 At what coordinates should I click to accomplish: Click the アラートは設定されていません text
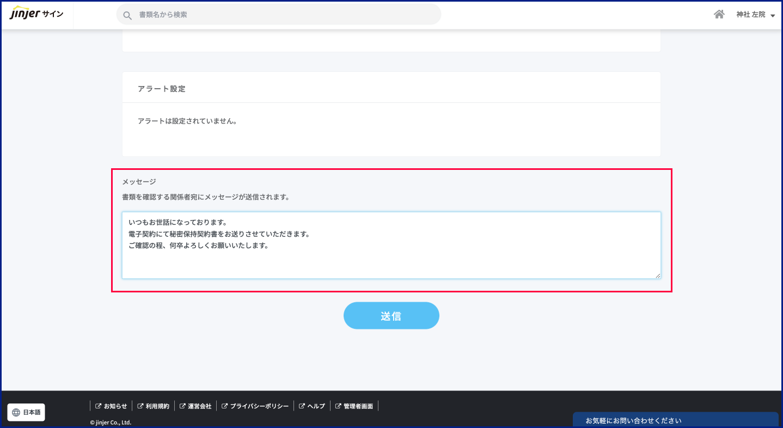coord(187,121)
